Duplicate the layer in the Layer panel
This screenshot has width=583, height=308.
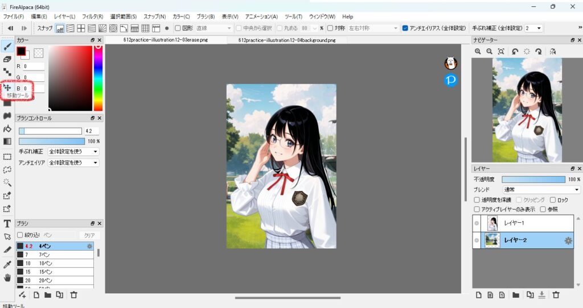[x=530, y=295]
